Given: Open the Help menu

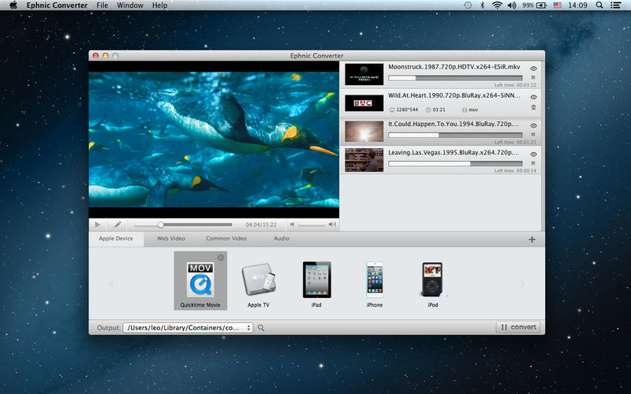Looking at the screenshot, I should [x=159, y=6].
